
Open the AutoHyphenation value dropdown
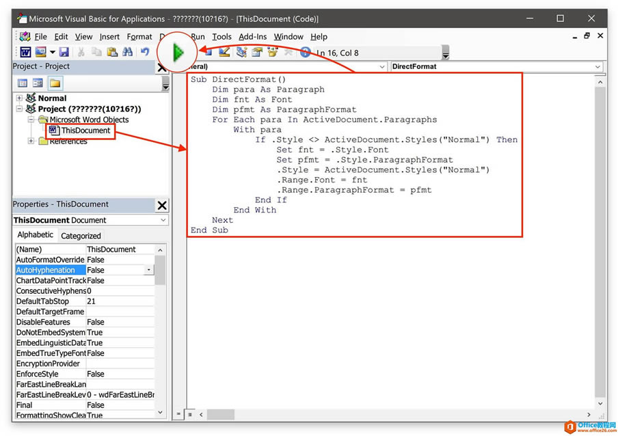149,271
